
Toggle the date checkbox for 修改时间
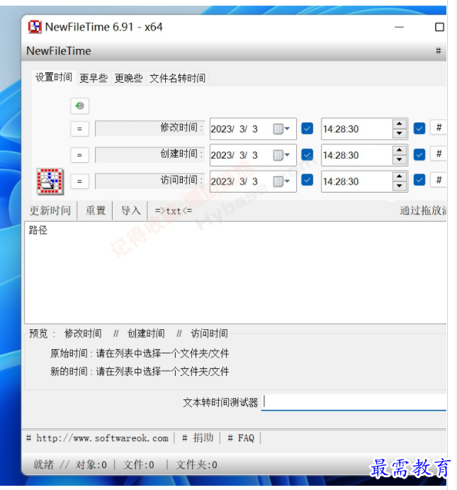click(x=307, y=128)
